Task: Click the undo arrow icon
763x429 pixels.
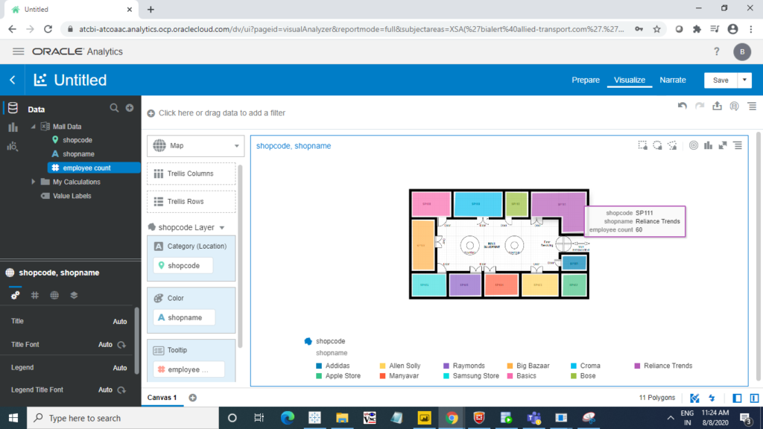Action: (x=683, y=106)
